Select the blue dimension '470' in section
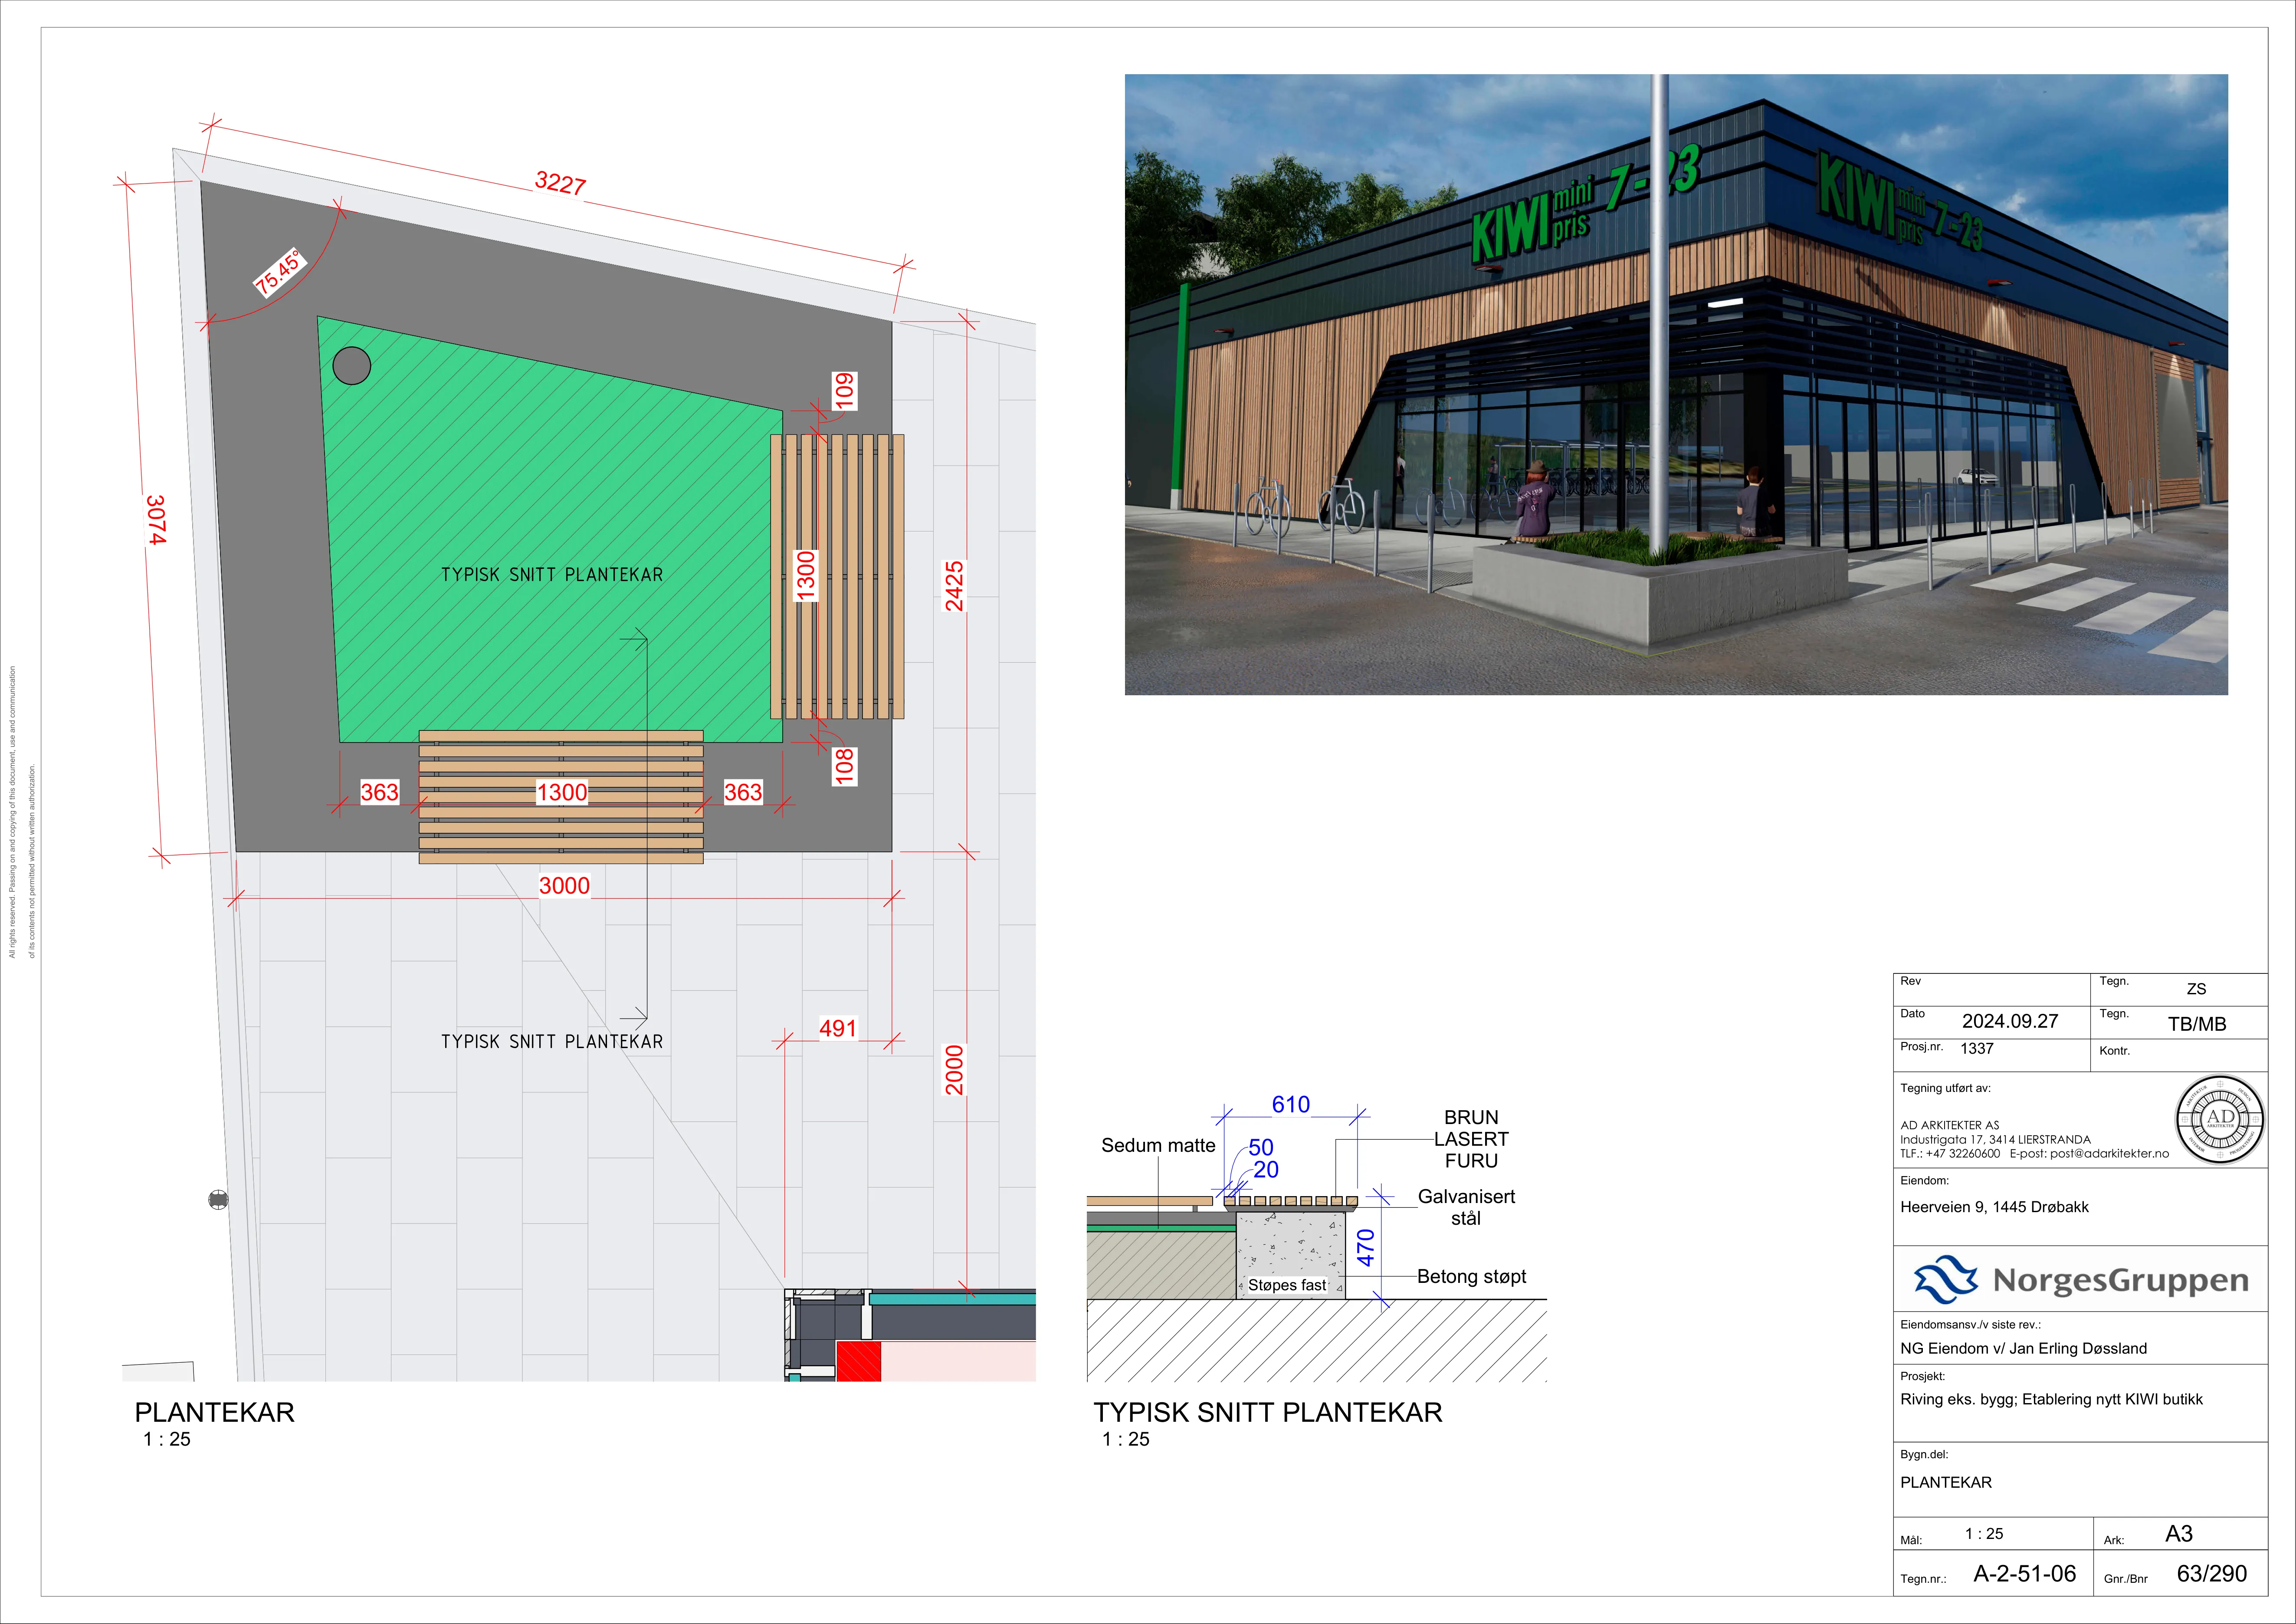This screenshot has width=2296, height=1624. [1366, 1248]
